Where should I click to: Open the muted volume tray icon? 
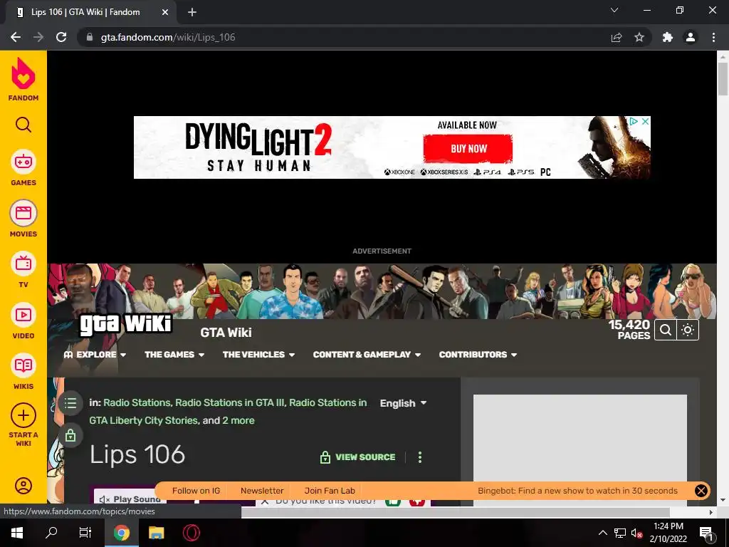click(636, 533)
